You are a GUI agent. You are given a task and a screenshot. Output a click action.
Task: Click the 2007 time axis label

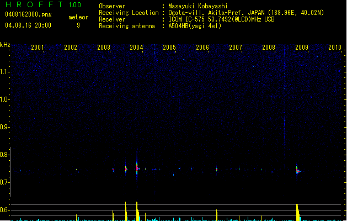(236, 48)
